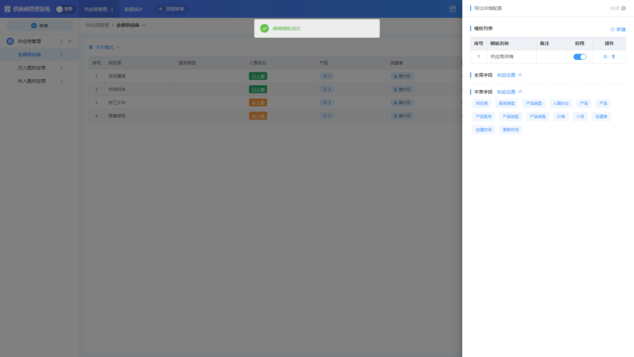634x357 pixels.
Task: Pick the 介绍 field tag
Action: (580, 117)
